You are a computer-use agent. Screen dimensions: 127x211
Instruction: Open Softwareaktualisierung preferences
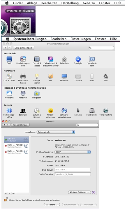[x=64, y=113]
